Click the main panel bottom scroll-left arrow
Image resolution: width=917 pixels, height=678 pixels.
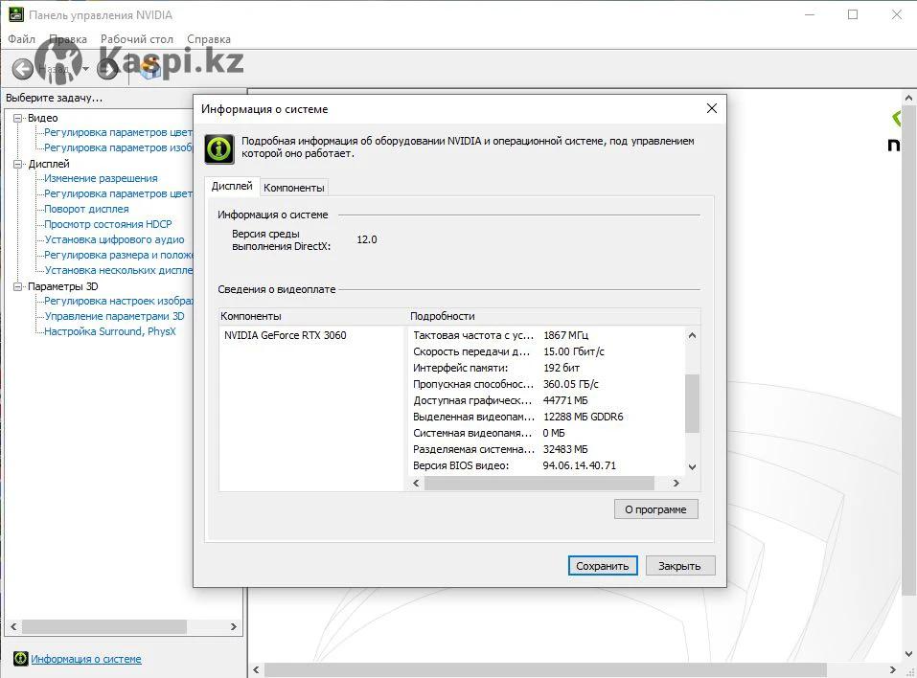coord(256,669)
